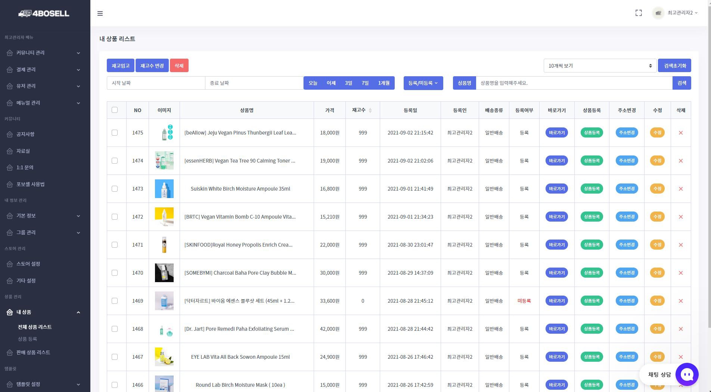Expand 기본 정보 sidebar menu

(x=45, y=216)
